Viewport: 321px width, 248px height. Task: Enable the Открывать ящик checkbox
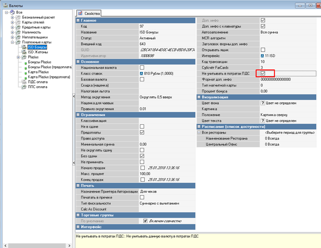(262, 50)
